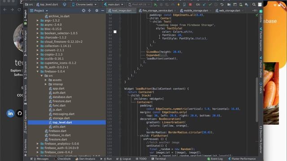
Task: Open the Flutter Outline side panel
Action: pyautogui.click(x=261, y=67)
